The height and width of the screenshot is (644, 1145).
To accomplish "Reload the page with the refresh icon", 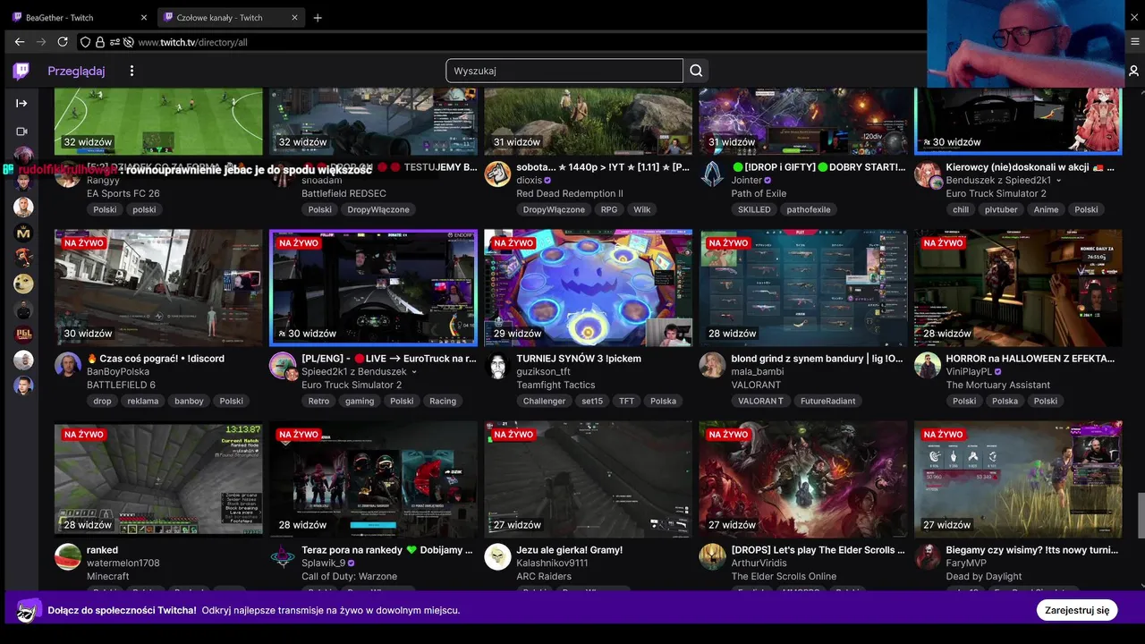I will pos(63,42).
